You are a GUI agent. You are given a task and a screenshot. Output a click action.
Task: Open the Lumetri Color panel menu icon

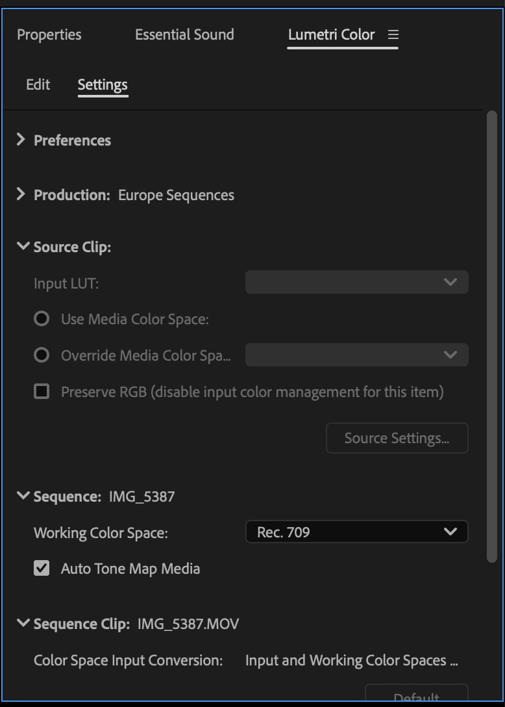pos(393,34)
